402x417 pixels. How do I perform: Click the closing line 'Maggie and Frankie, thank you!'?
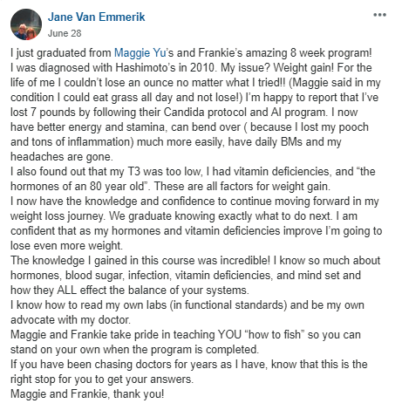click(x=87, y=393)
